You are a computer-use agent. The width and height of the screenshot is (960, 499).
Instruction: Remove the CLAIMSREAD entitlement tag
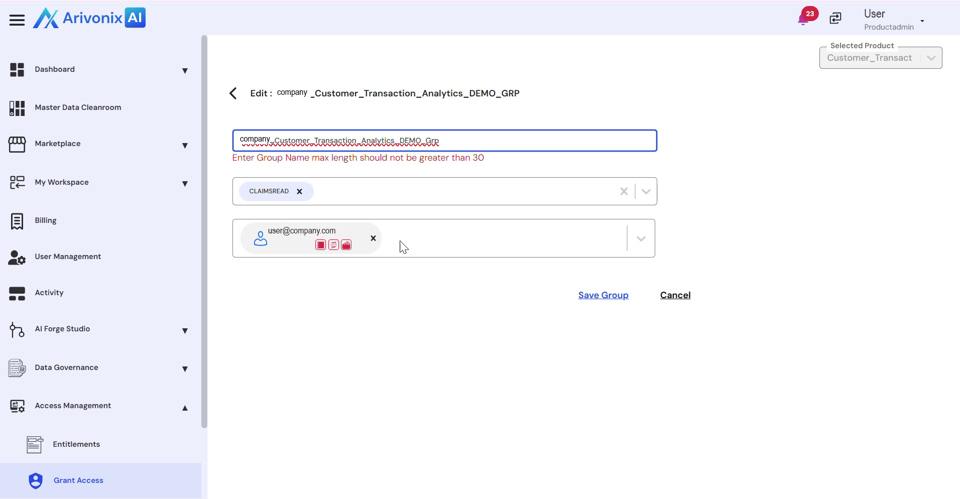(300, 191)
